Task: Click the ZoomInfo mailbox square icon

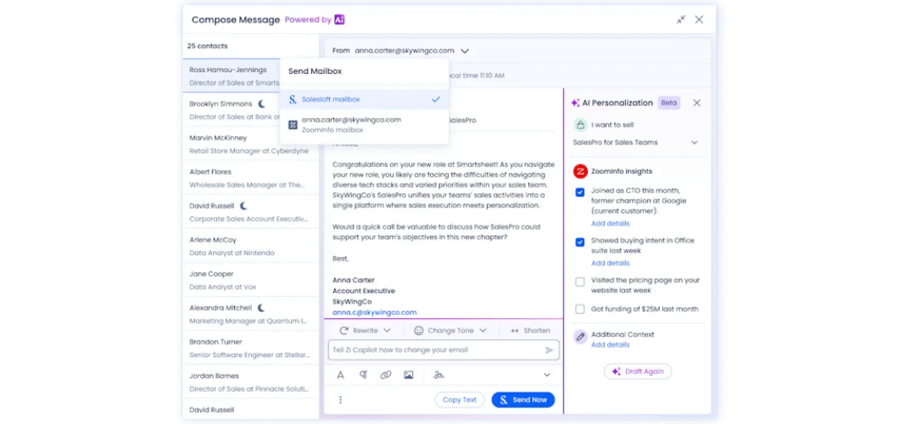Action: click(293, 125)
